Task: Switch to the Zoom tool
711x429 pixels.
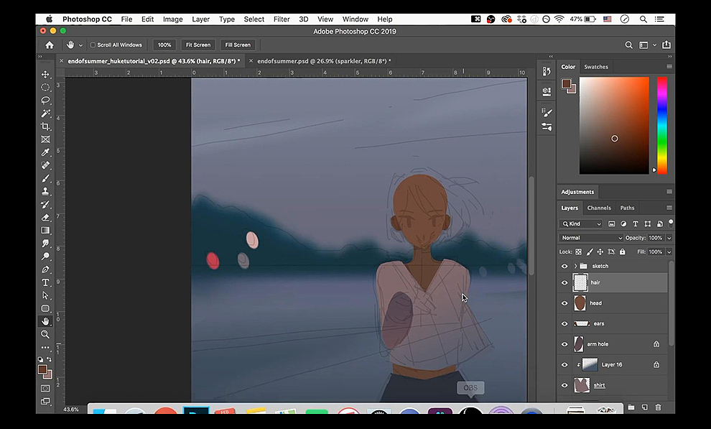Action: coord(45,333)
